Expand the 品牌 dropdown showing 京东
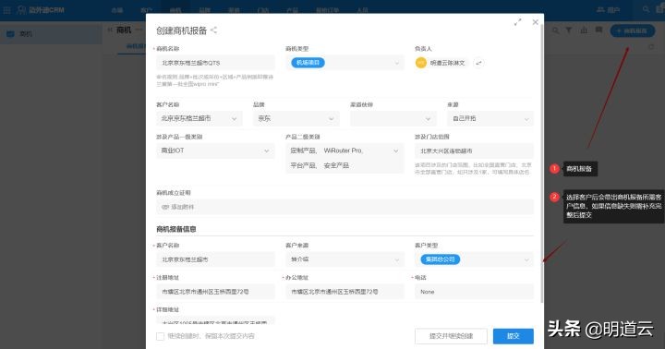 click(x=296, y=119)
